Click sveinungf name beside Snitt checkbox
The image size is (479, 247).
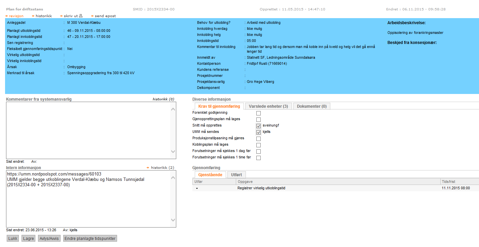271,125
